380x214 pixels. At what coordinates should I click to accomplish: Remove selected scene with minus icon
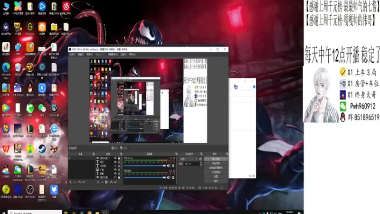coord(75,182)
